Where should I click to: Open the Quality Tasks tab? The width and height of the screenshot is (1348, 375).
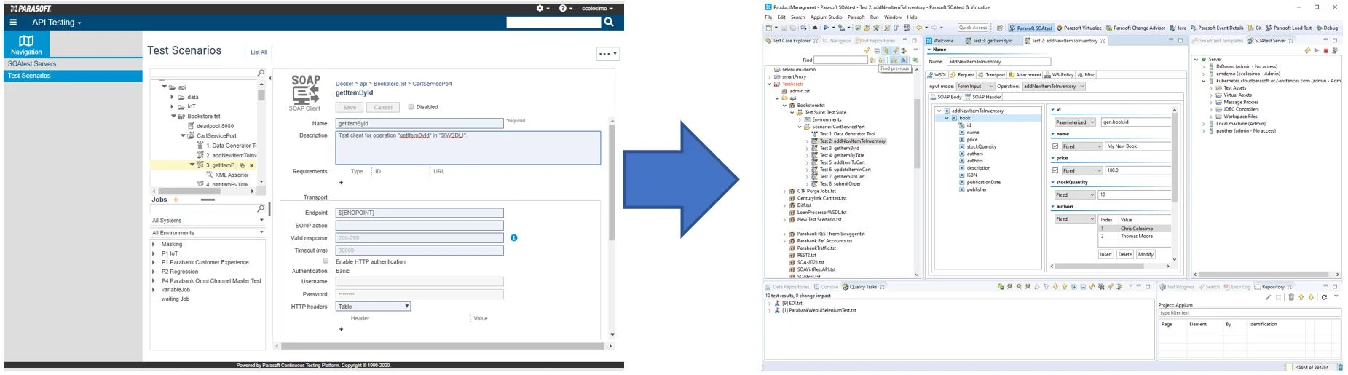pos(863,287)
